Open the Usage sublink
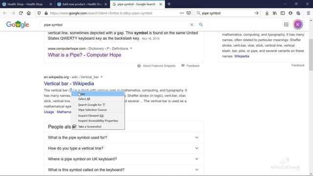 click(49, 112)
